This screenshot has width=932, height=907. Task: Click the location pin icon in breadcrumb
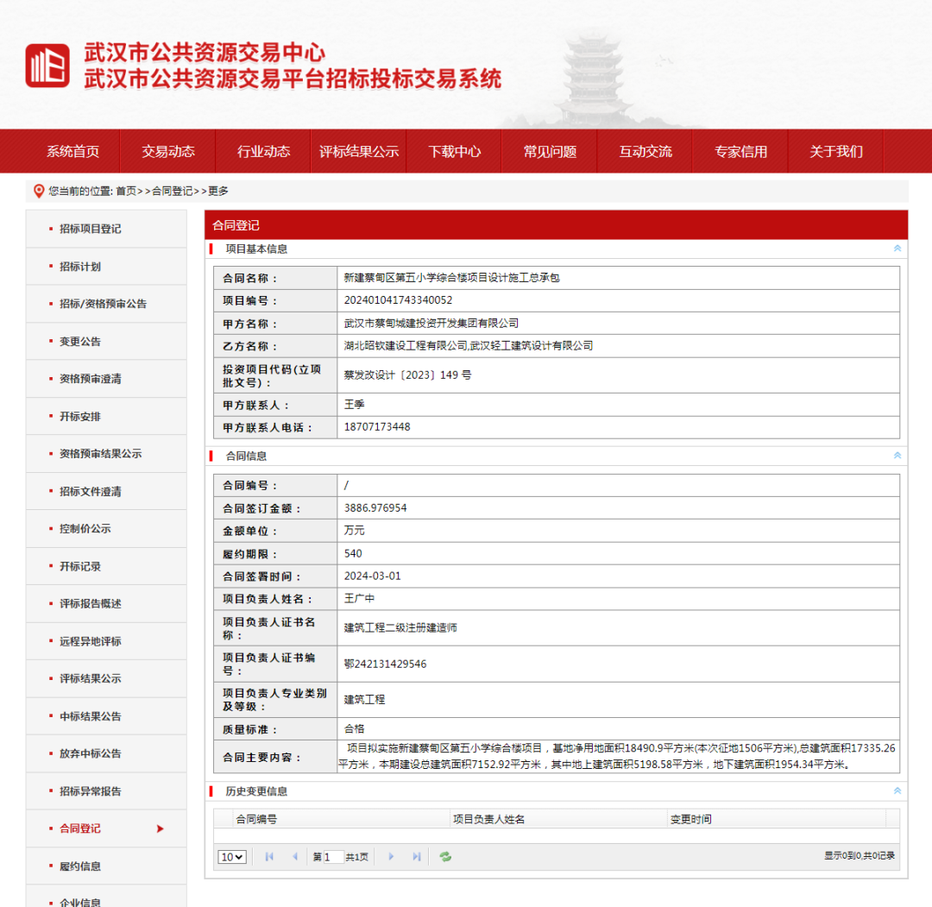(x=39, y=191)
